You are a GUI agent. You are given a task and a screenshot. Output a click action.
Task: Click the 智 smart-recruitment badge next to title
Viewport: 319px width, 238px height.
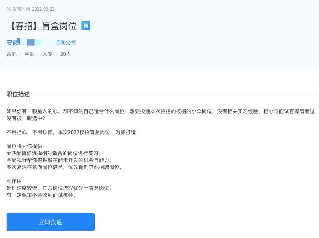[86, 26]
